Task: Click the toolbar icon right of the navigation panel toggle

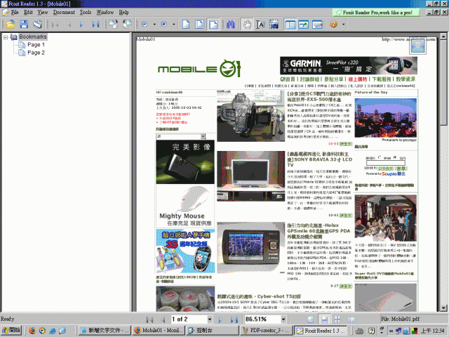Action: click(x=304, y=25)
